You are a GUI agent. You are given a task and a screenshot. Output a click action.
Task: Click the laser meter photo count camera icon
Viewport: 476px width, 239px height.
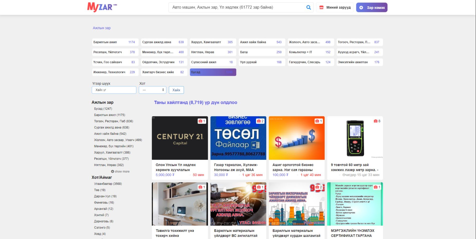(375, 121)
